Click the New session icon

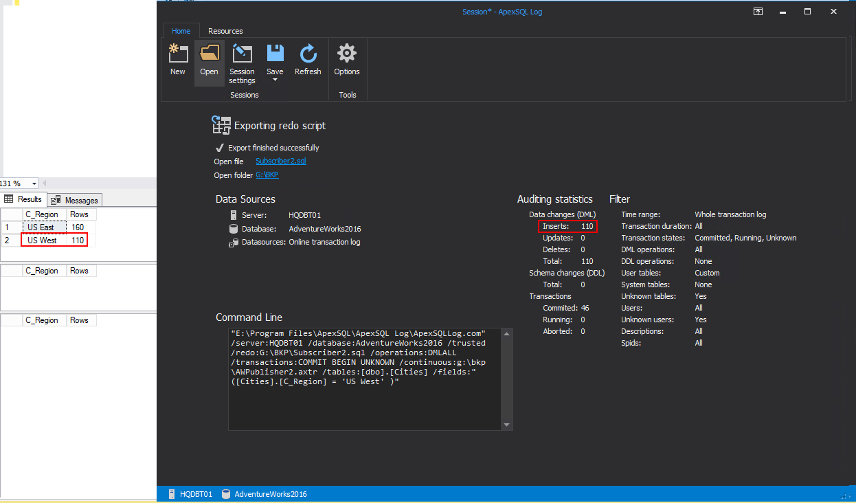coord(178,54)
